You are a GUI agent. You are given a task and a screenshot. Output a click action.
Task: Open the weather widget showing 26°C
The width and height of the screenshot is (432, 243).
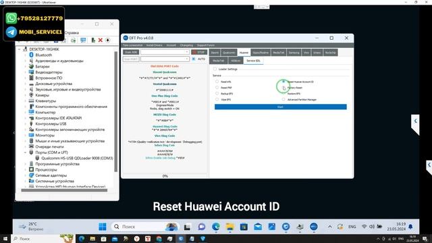(31, 227)
